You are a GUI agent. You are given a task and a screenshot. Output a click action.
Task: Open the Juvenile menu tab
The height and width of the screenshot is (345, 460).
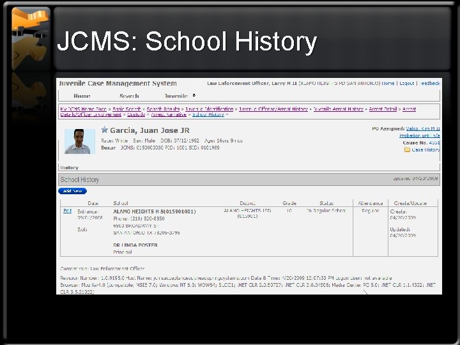click(x=176, y=96)
